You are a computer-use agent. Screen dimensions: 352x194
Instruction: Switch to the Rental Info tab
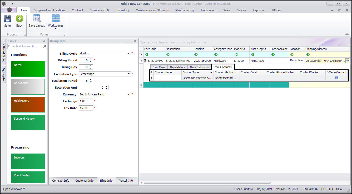coord(126,181)
